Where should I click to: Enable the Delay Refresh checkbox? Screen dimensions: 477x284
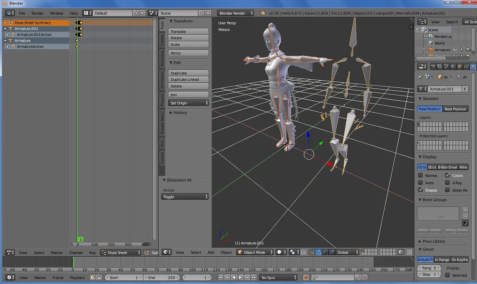447,190
